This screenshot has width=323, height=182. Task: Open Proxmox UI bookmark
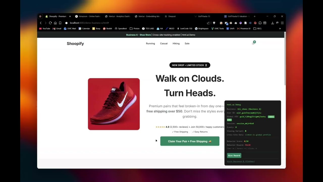coord(244,29)
